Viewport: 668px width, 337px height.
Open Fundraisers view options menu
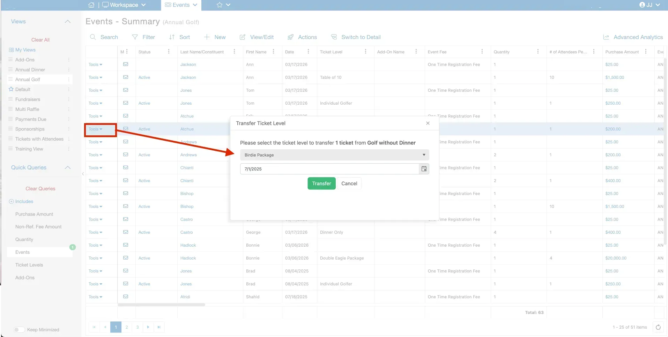pos(69,99)
